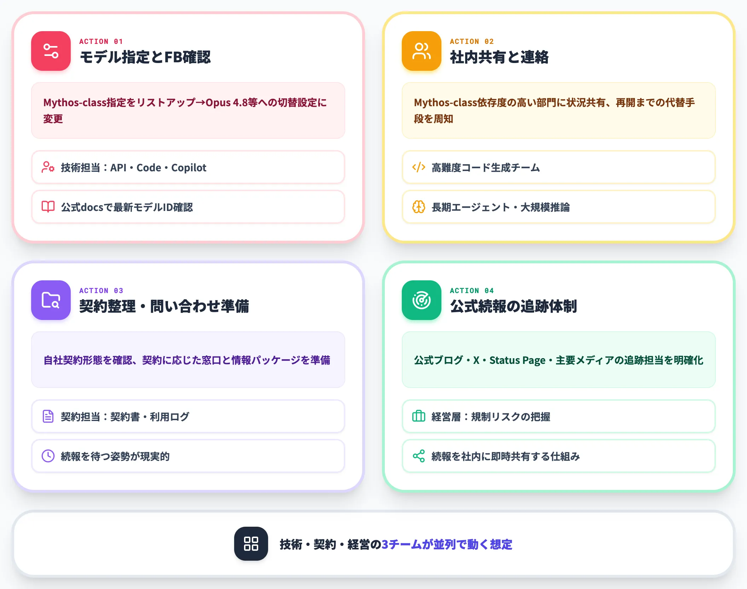The image size is (747, 589).
Task: Click the text 技術・契約・経営の in banner
Action: (x=330, y=544)
